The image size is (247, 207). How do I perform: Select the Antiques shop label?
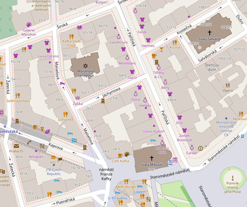tap(36, 157)
